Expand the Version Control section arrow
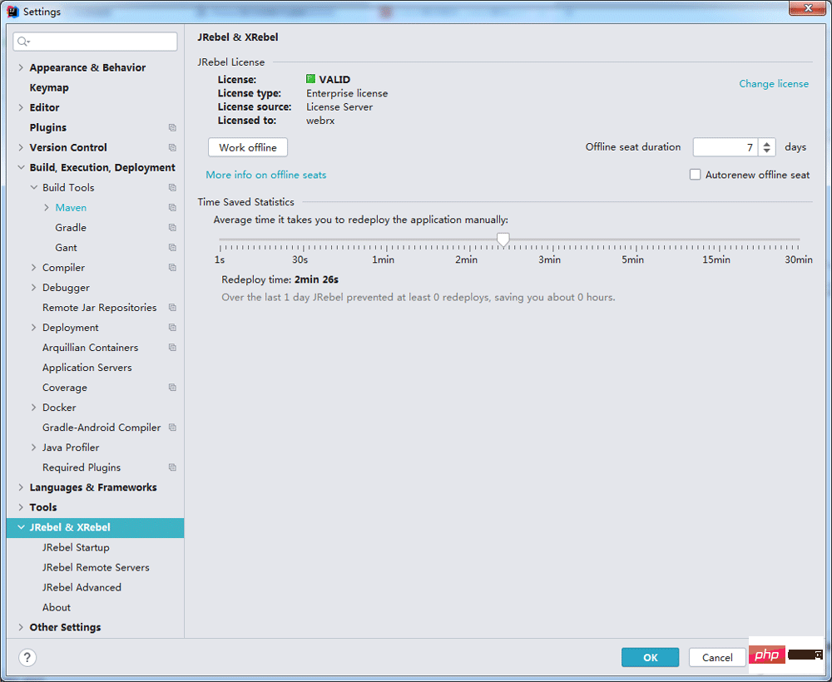This screenshot has width=832, height=682. click(x=21, y=147)
